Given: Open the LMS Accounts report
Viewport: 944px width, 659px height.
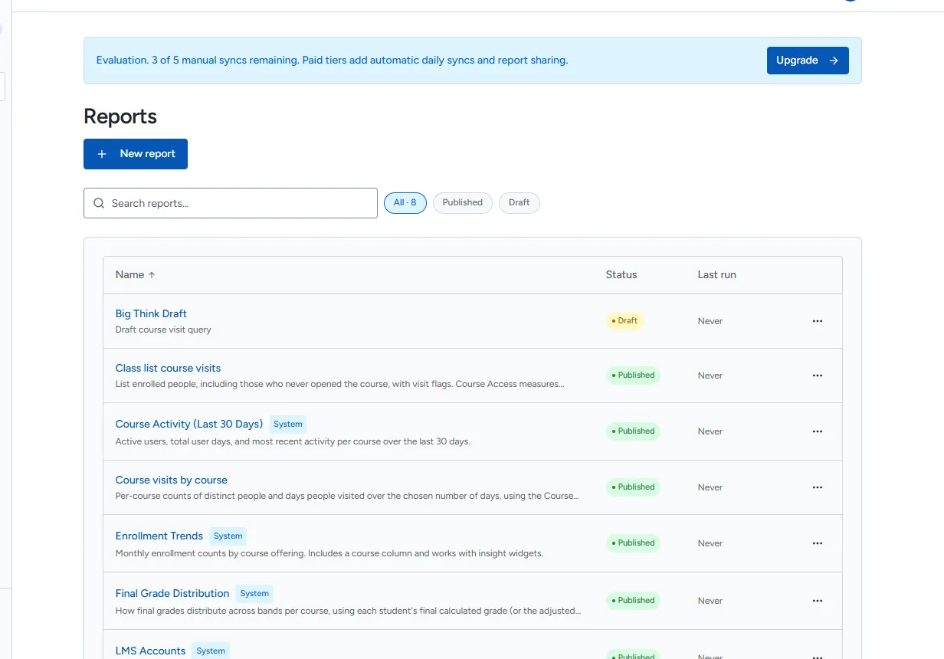Looking at the screenshot, I should [150, 651].
